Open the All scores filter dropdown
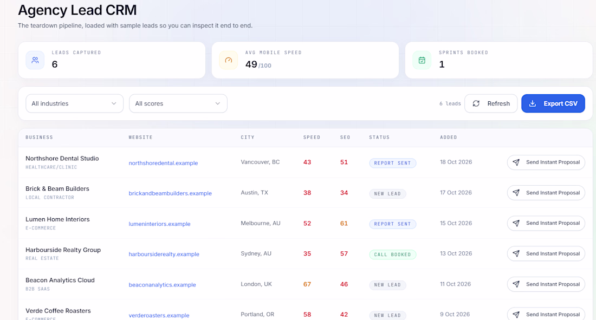Viewport: 596px width, 320px height. click(x=178, y=103)
